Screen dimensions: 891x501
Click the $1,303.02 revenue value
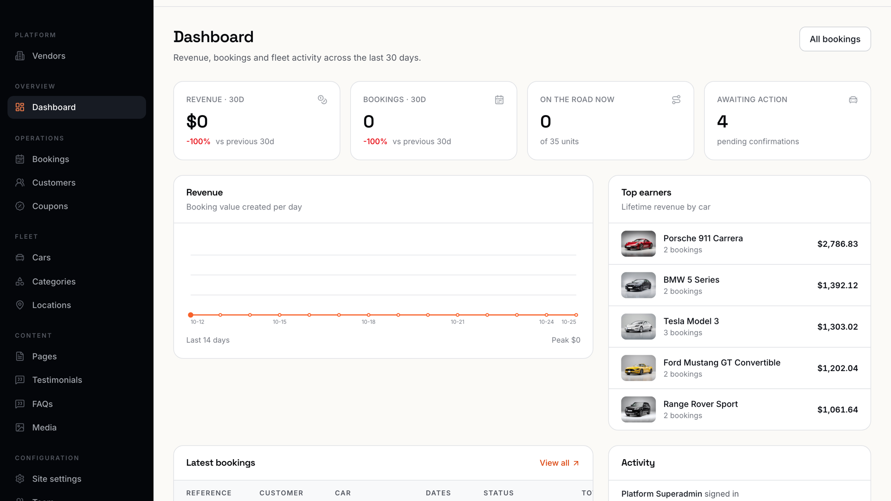[x=837, y=327]
